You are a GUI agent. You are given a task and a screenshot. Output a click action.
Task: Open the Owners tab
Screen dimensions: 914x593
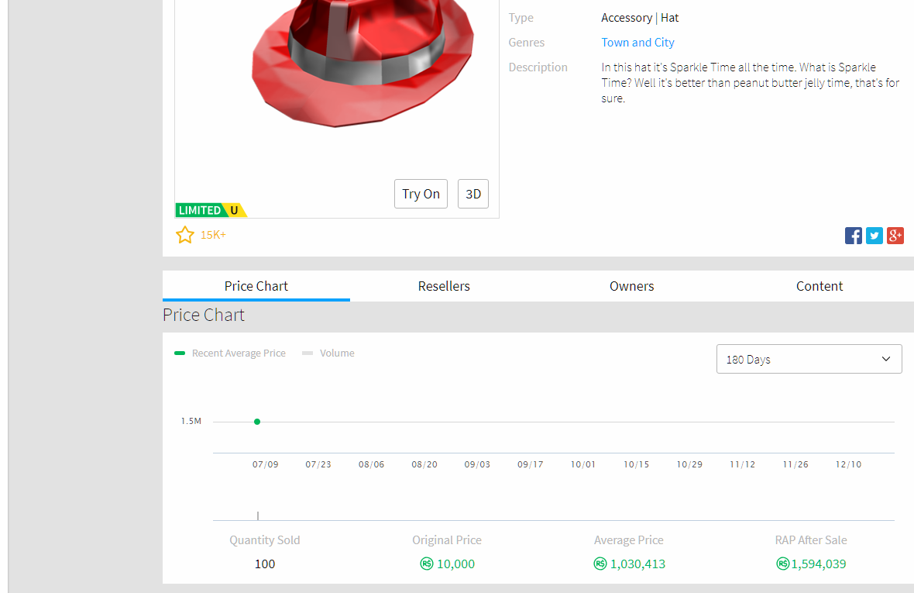point(631,286)
